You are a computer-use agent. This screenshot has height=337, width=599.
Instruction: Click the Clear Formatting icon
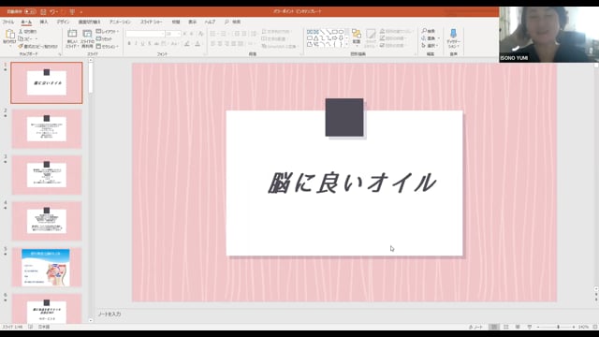pos(201,34)
